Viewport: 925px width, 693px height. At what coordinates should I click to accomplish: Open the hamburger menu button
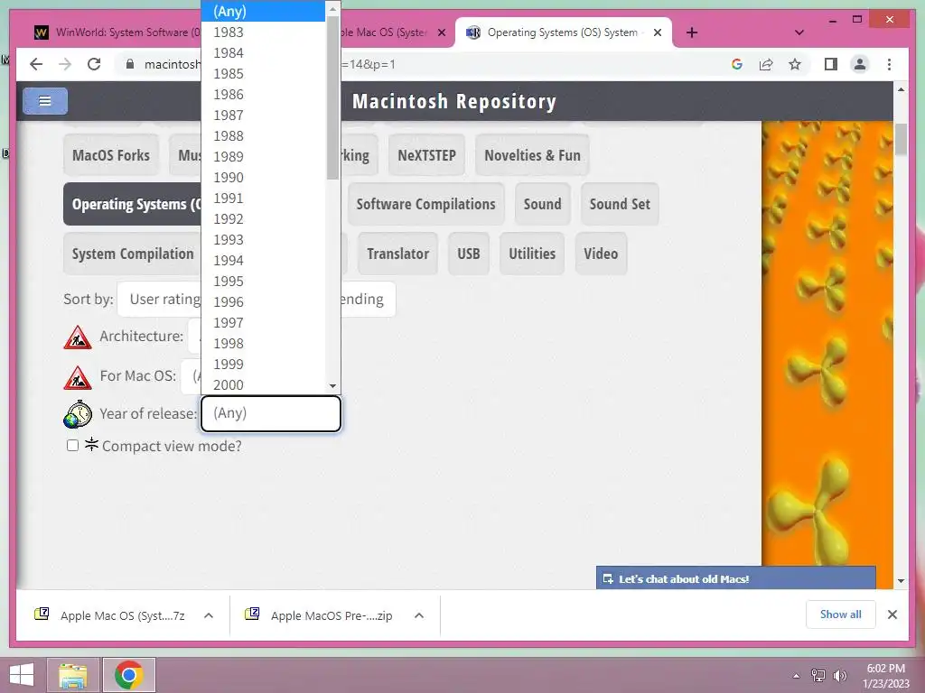(x=45, y=101)
